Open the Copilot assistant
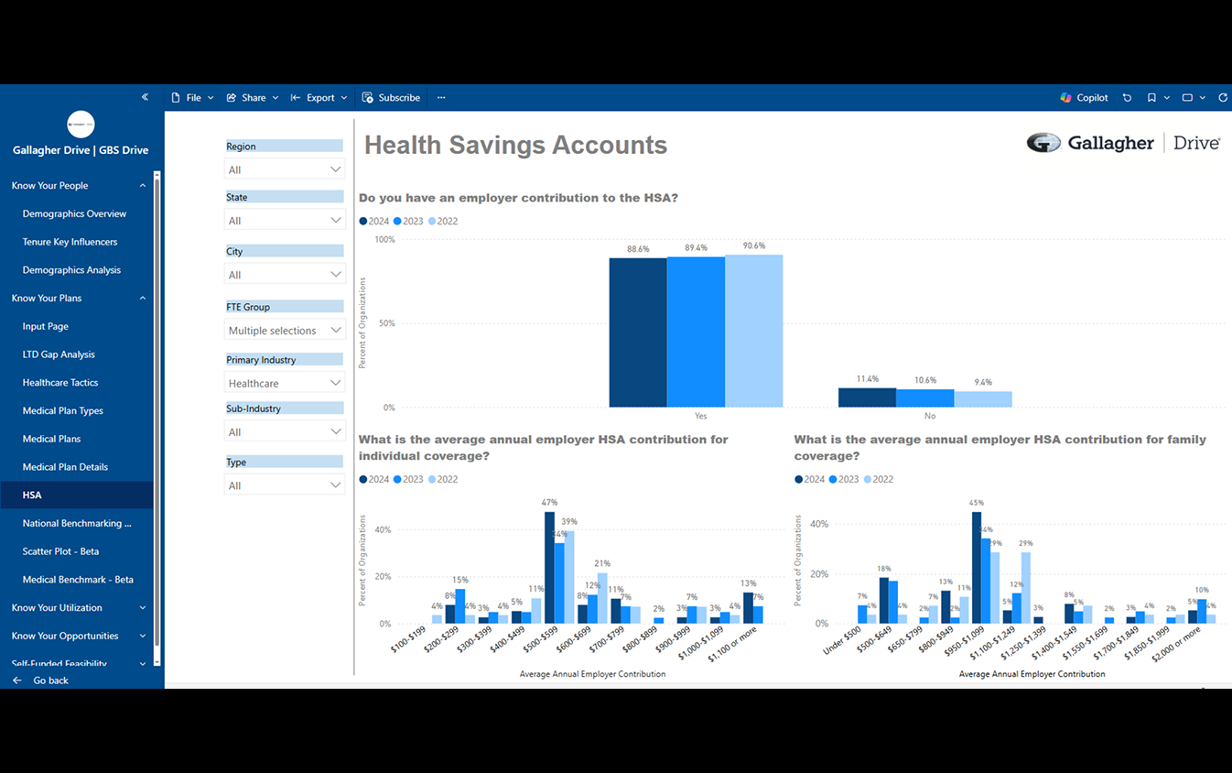 point(1084,98)
